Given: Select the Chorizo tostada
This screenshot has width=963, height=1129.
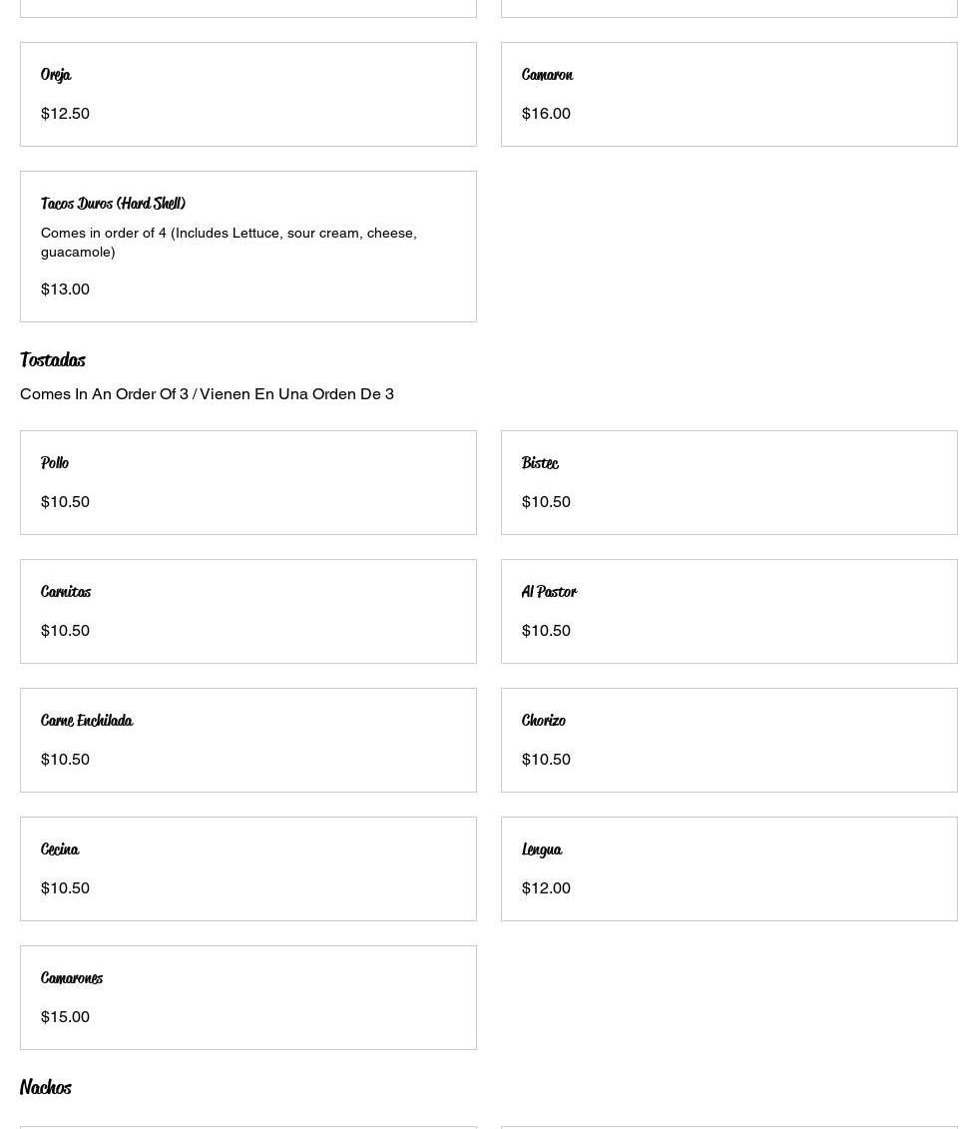Looking at the screenshot, I should click(x=728, y=740).
